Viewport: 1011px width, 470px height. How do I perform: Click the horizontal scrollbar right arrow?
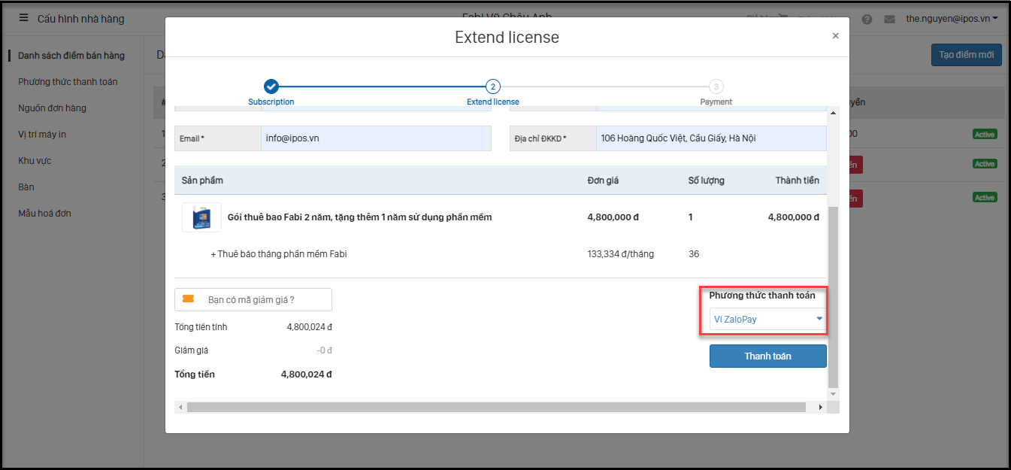tap(820, 407)
